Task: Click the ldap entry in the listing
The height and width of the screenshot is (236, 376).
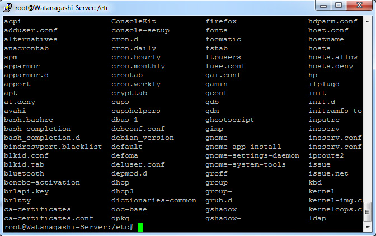Action: pos(317,218)
